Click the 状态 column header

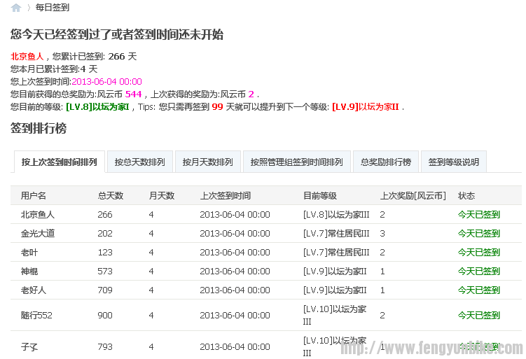466,195
